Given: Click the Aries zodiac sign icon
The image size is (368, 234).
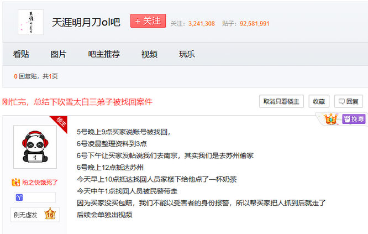Looking at the screenshot, I should pyautogui.click(x=19, y=197).
